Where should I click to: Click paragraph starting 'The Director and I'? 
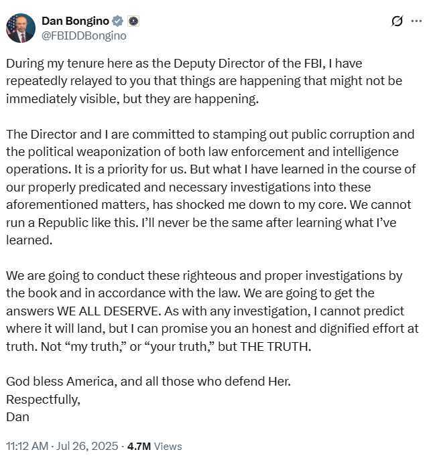point(211,187)
